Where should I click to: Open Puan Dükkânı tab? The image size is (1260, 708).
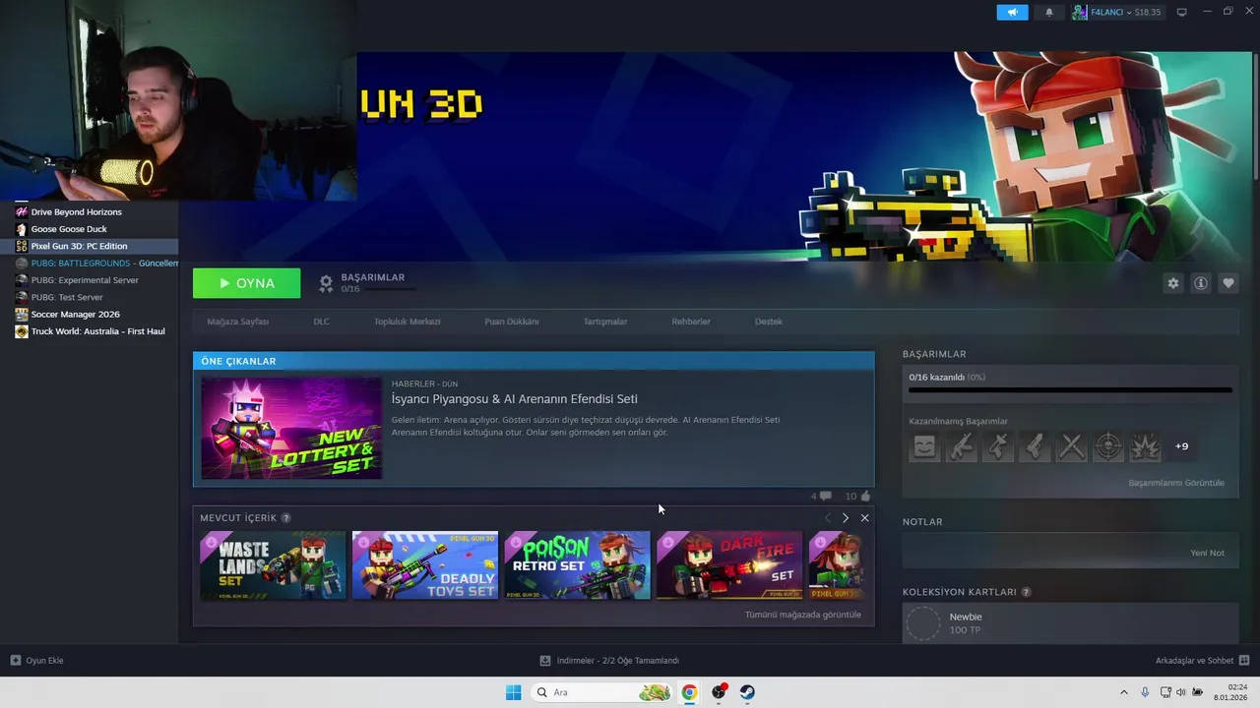coord(511,322)
